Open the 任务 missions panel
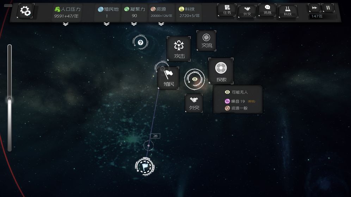This screenshot has width=351, height=197. click(227, 10)
